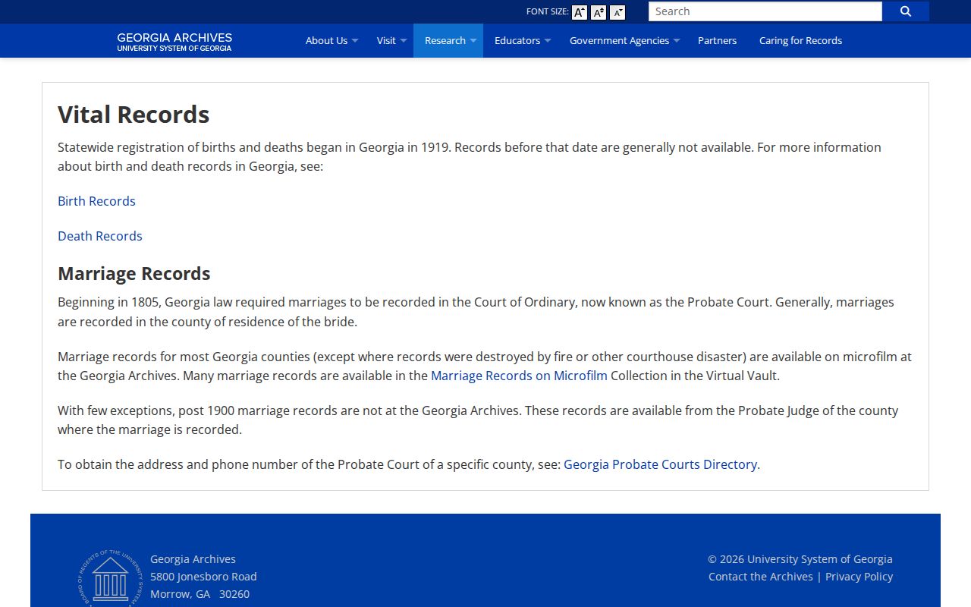Image resolution: width=971 pixels, height=607 pixels.
Task: Open the Government Agencies menu item
Action: coord(619,41)
